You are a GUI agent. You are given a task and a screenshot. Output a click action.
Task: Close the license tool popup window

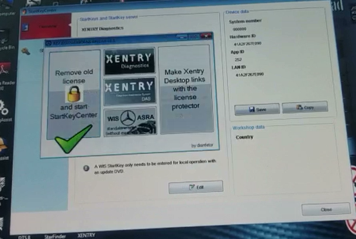point(206,36)
